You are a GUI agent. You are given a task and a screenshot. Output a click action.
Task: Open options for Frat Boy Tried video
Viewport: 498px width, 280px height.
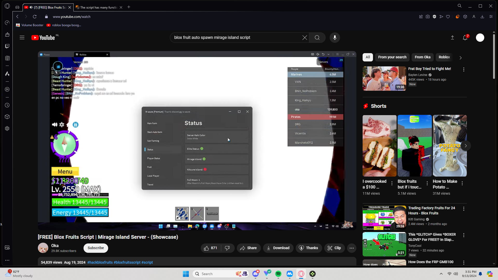click(x=464, y=69)
